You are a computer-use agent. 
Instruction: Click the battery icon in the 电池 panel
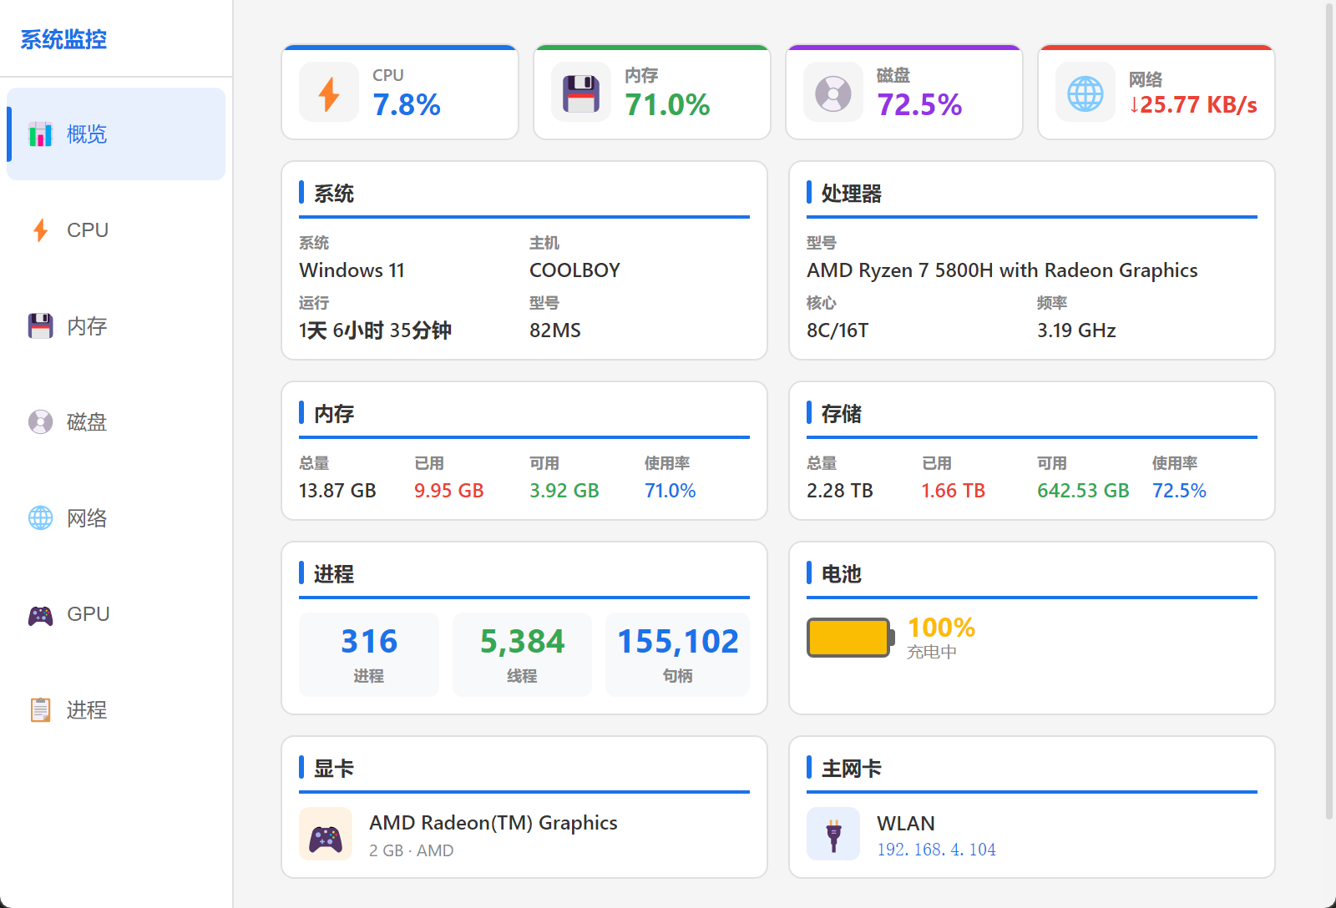(850, 638)
